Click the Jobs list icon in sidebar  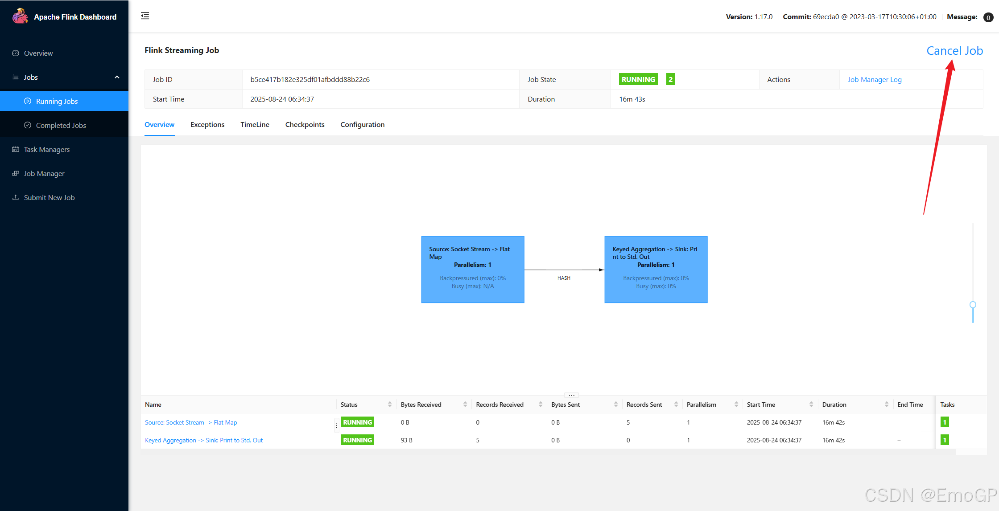(x=16, y=77)
